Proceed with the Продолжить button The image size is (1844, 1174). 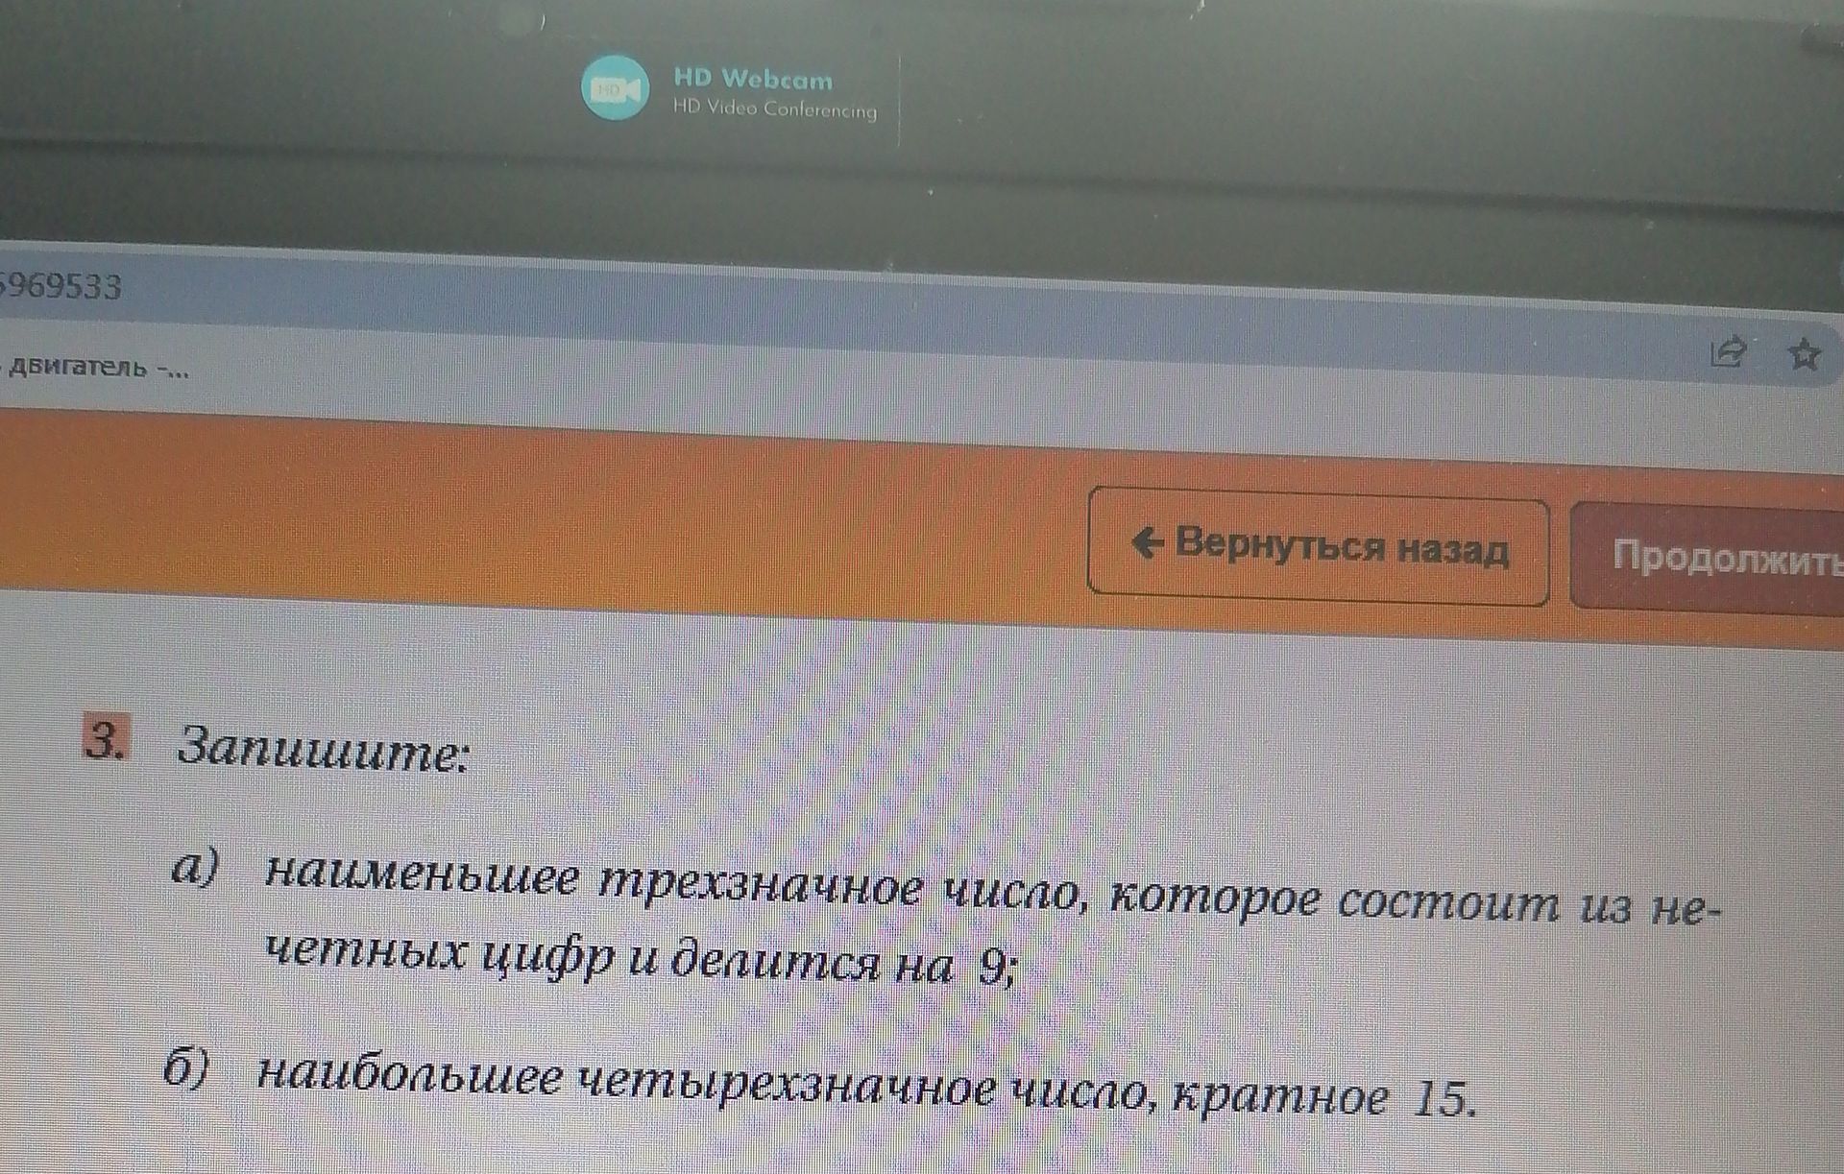point(1710,556)
